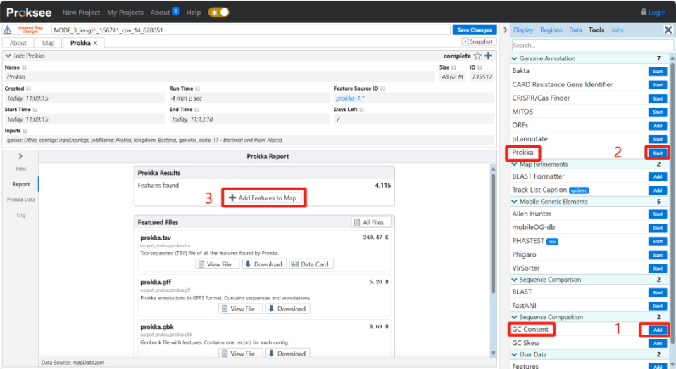Viewport: 676px width, 369px height.
Task: Collapse the Sequence Comparison group
Action: pyautogui.click(x=514, y=280)
